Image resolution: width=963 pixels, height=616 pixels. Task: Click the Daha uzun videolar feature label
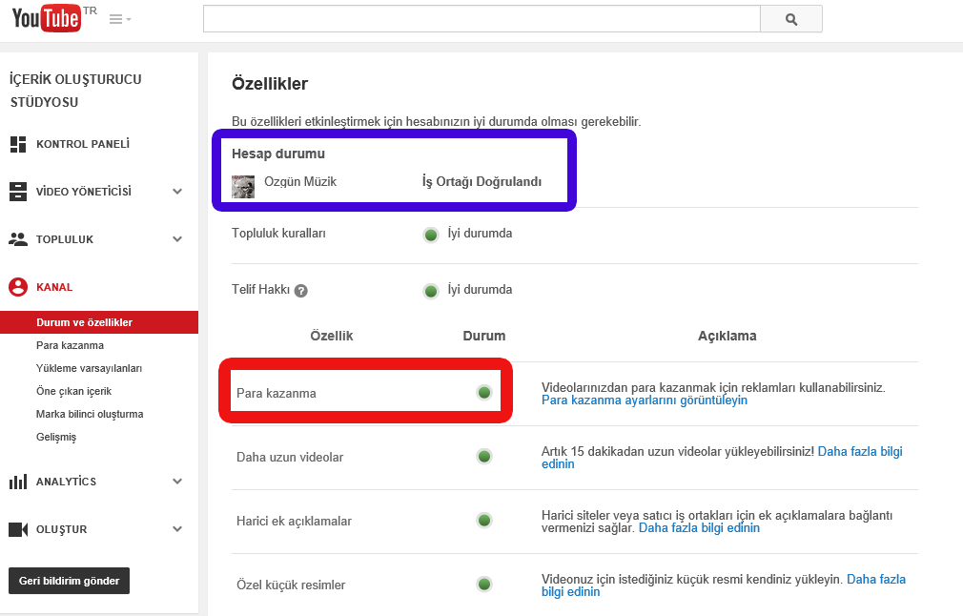(x=290, y=458)
